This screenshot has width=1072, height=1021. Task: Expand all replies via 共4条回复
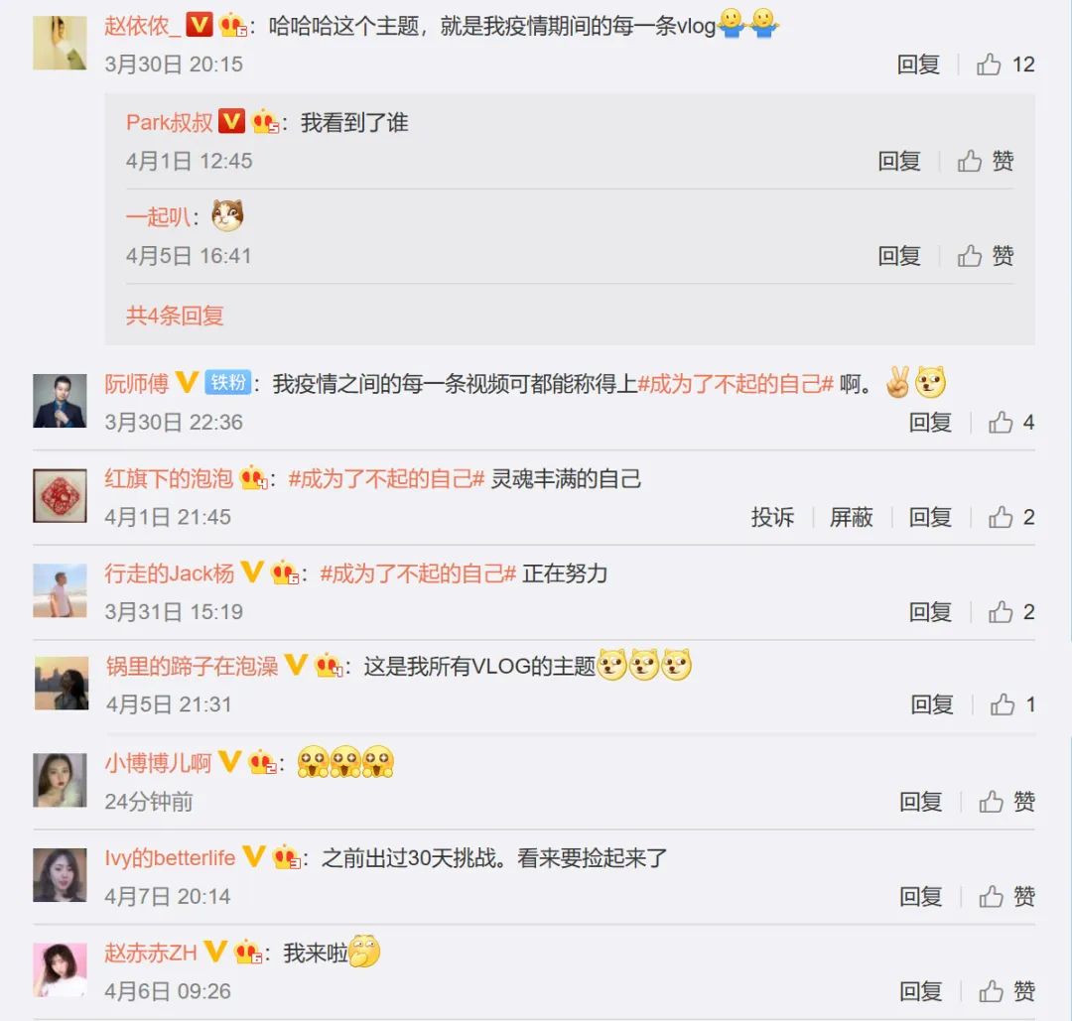[x=175, y=316]
